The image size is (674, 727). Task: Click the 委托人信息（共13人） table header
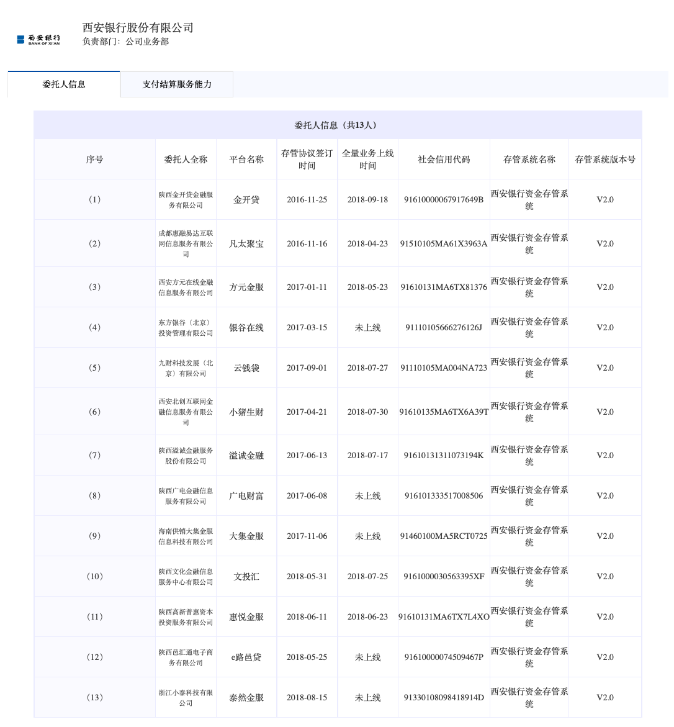pyautogui.click(x=338, y=125)
